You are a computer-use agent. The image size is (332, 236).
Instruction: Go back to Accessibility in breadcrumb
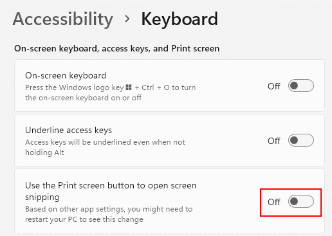pyautogui.click(x=63, y=19)
